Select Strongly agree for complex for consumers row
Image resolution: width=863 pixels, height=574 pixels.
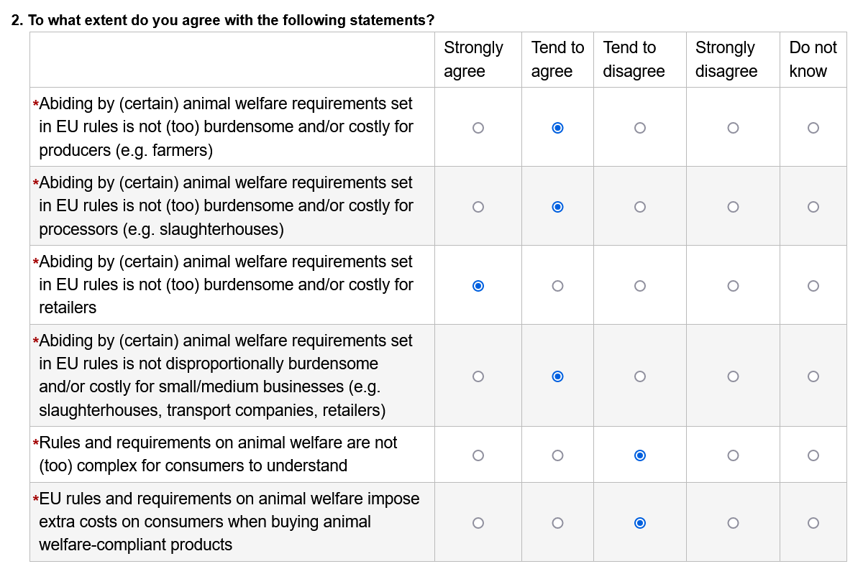click(x=478, y=455)
